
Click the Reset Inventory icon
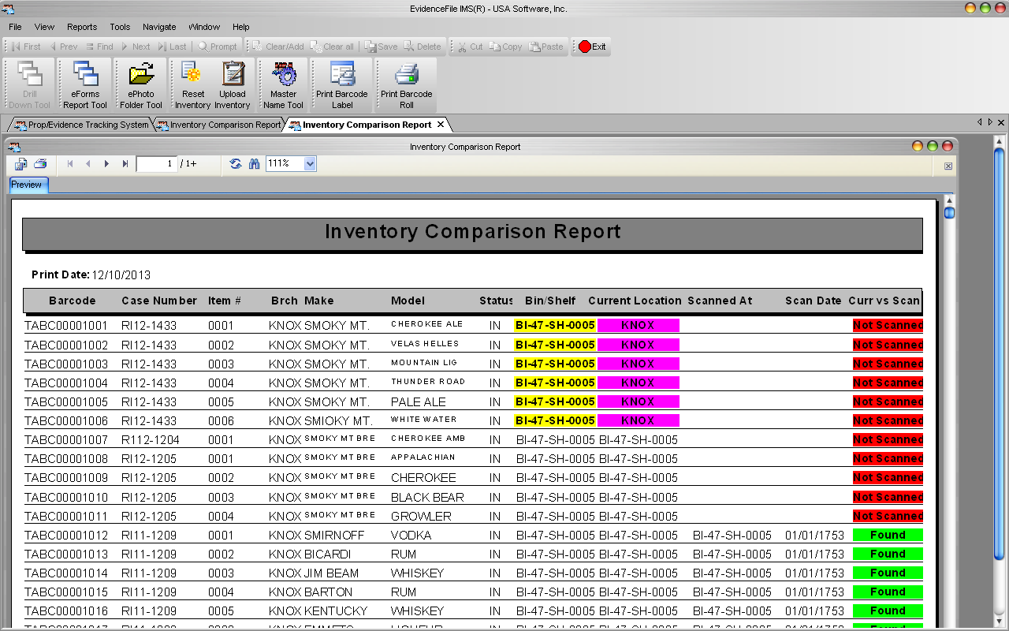(x=193, y=84)
